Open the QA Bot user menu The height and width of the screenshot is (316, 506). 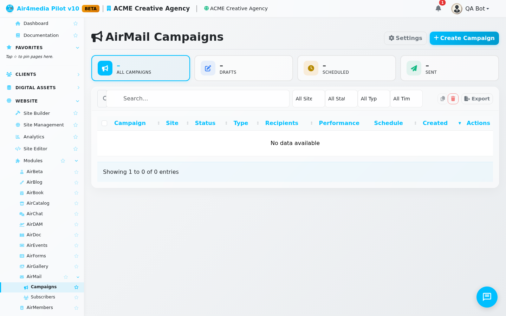tap(471, 8)
